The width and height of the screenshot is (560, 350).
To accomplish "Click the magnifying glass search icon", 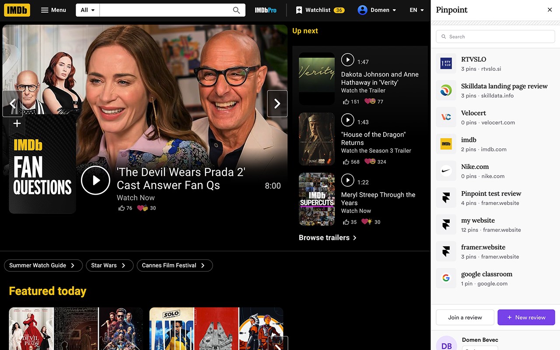I will (x=236, y=10).
